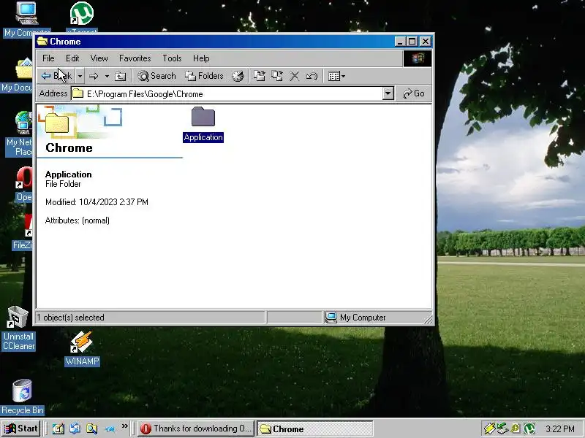The height and width of the screenshot is (438, 585).
Task: Toggle the Folders pane
Action: tap(205, 76)
